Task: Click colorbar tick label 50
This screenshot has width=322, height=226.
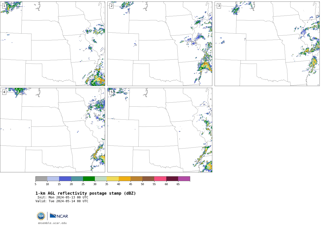Action: click(142, 184)
